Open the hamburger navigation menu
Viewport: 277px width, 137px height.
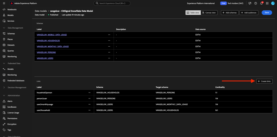[4, 3]
